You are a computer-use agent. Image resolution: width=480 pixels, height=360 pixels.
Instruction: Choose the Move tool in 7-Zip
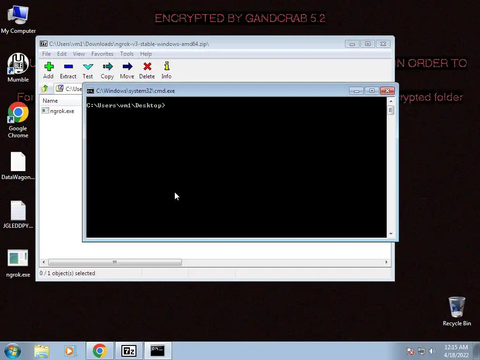(127, 70)
